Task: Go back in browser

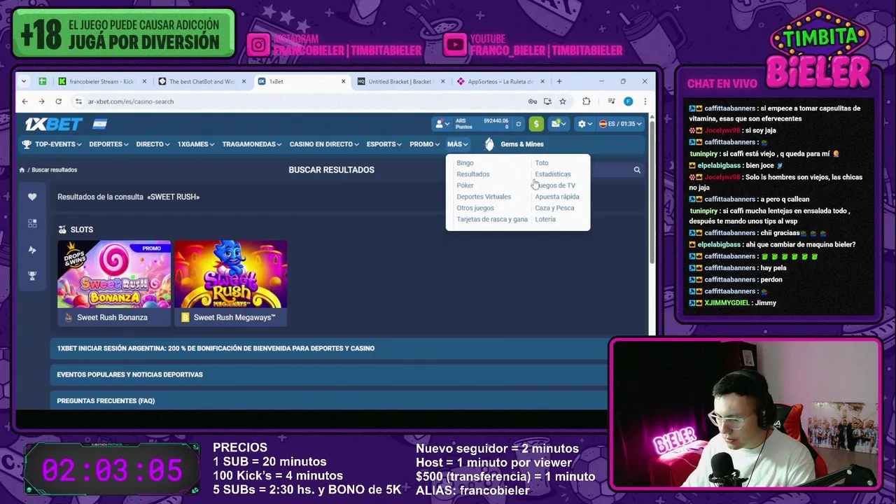Action: click(x=24, y=101)
